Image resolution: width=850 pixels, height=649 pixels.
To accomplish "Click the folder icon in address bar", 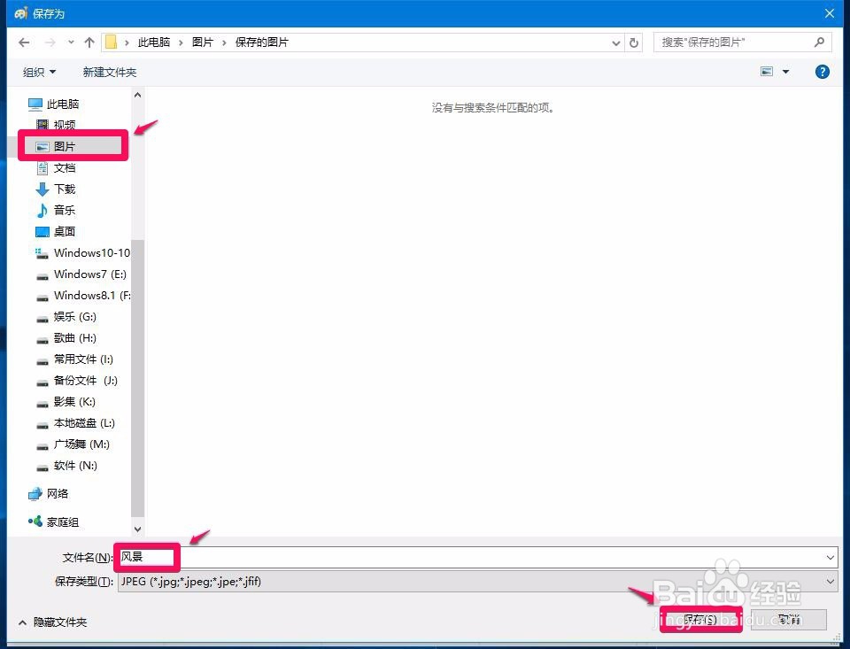I will click(x=112, y=42).
